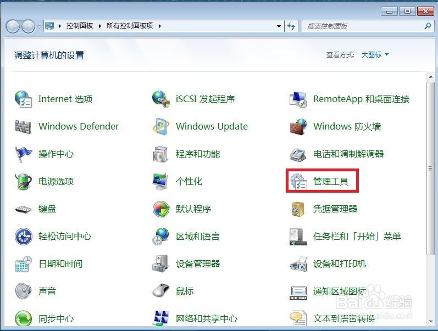Open the 任务栏和「开始」菜单 icon
This screenshot has height=331, width=438.
(x=298, y=237)
